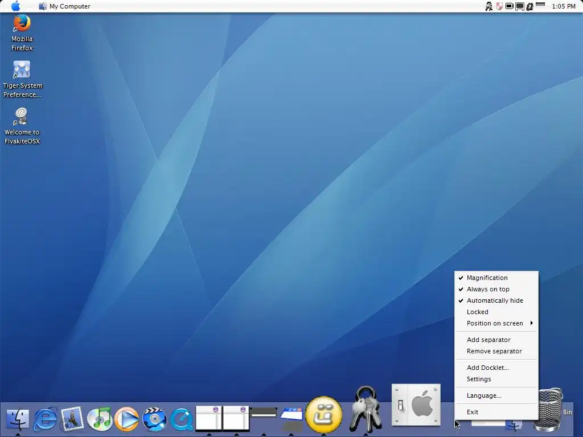The image size is (583, 437).
Task: Select Add Docklet... menu entry
Action: point(496,368)
